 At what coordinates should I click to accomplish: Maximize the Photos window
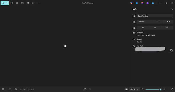tap(166, 3)
